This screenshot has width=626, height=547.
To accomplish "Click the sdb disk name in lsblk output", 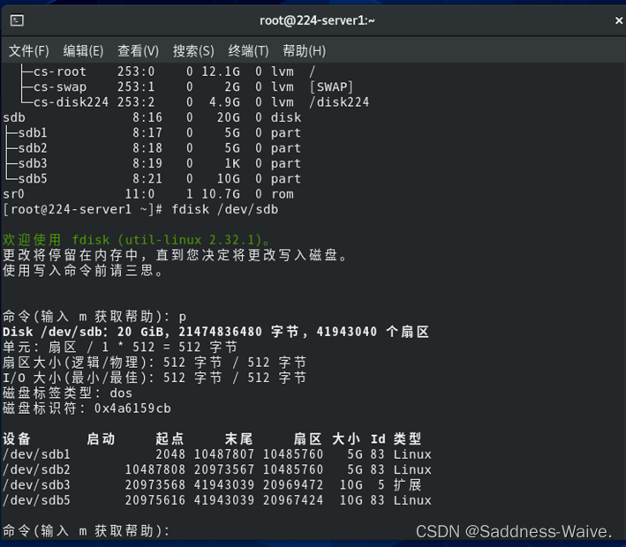I will [14, 117].
